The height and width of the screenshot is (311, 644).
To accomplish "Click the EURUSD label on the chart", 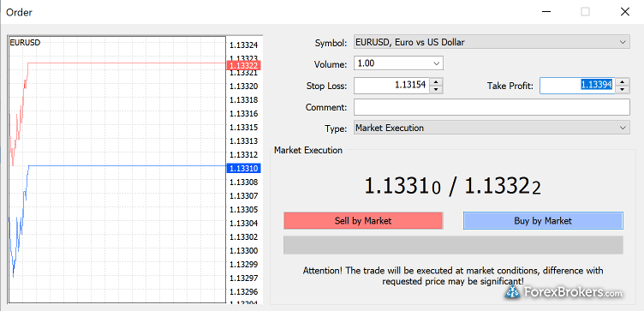I will [25, 42].
